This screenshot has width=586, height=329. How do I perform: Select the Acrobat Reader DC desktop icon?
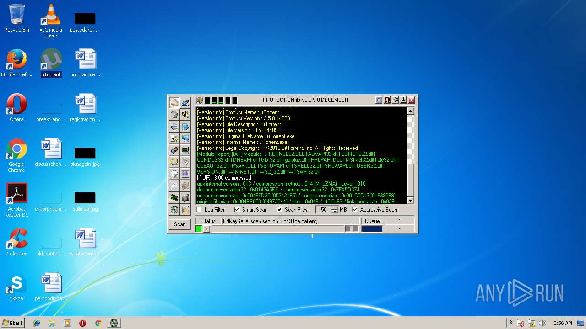coord(16,200)
